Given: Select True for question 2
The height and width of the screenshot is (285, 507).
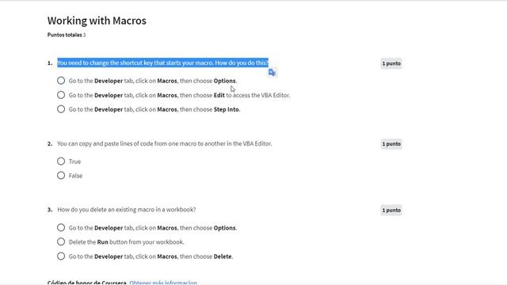Looking at the screenshot, I should [x=61, y=161].
